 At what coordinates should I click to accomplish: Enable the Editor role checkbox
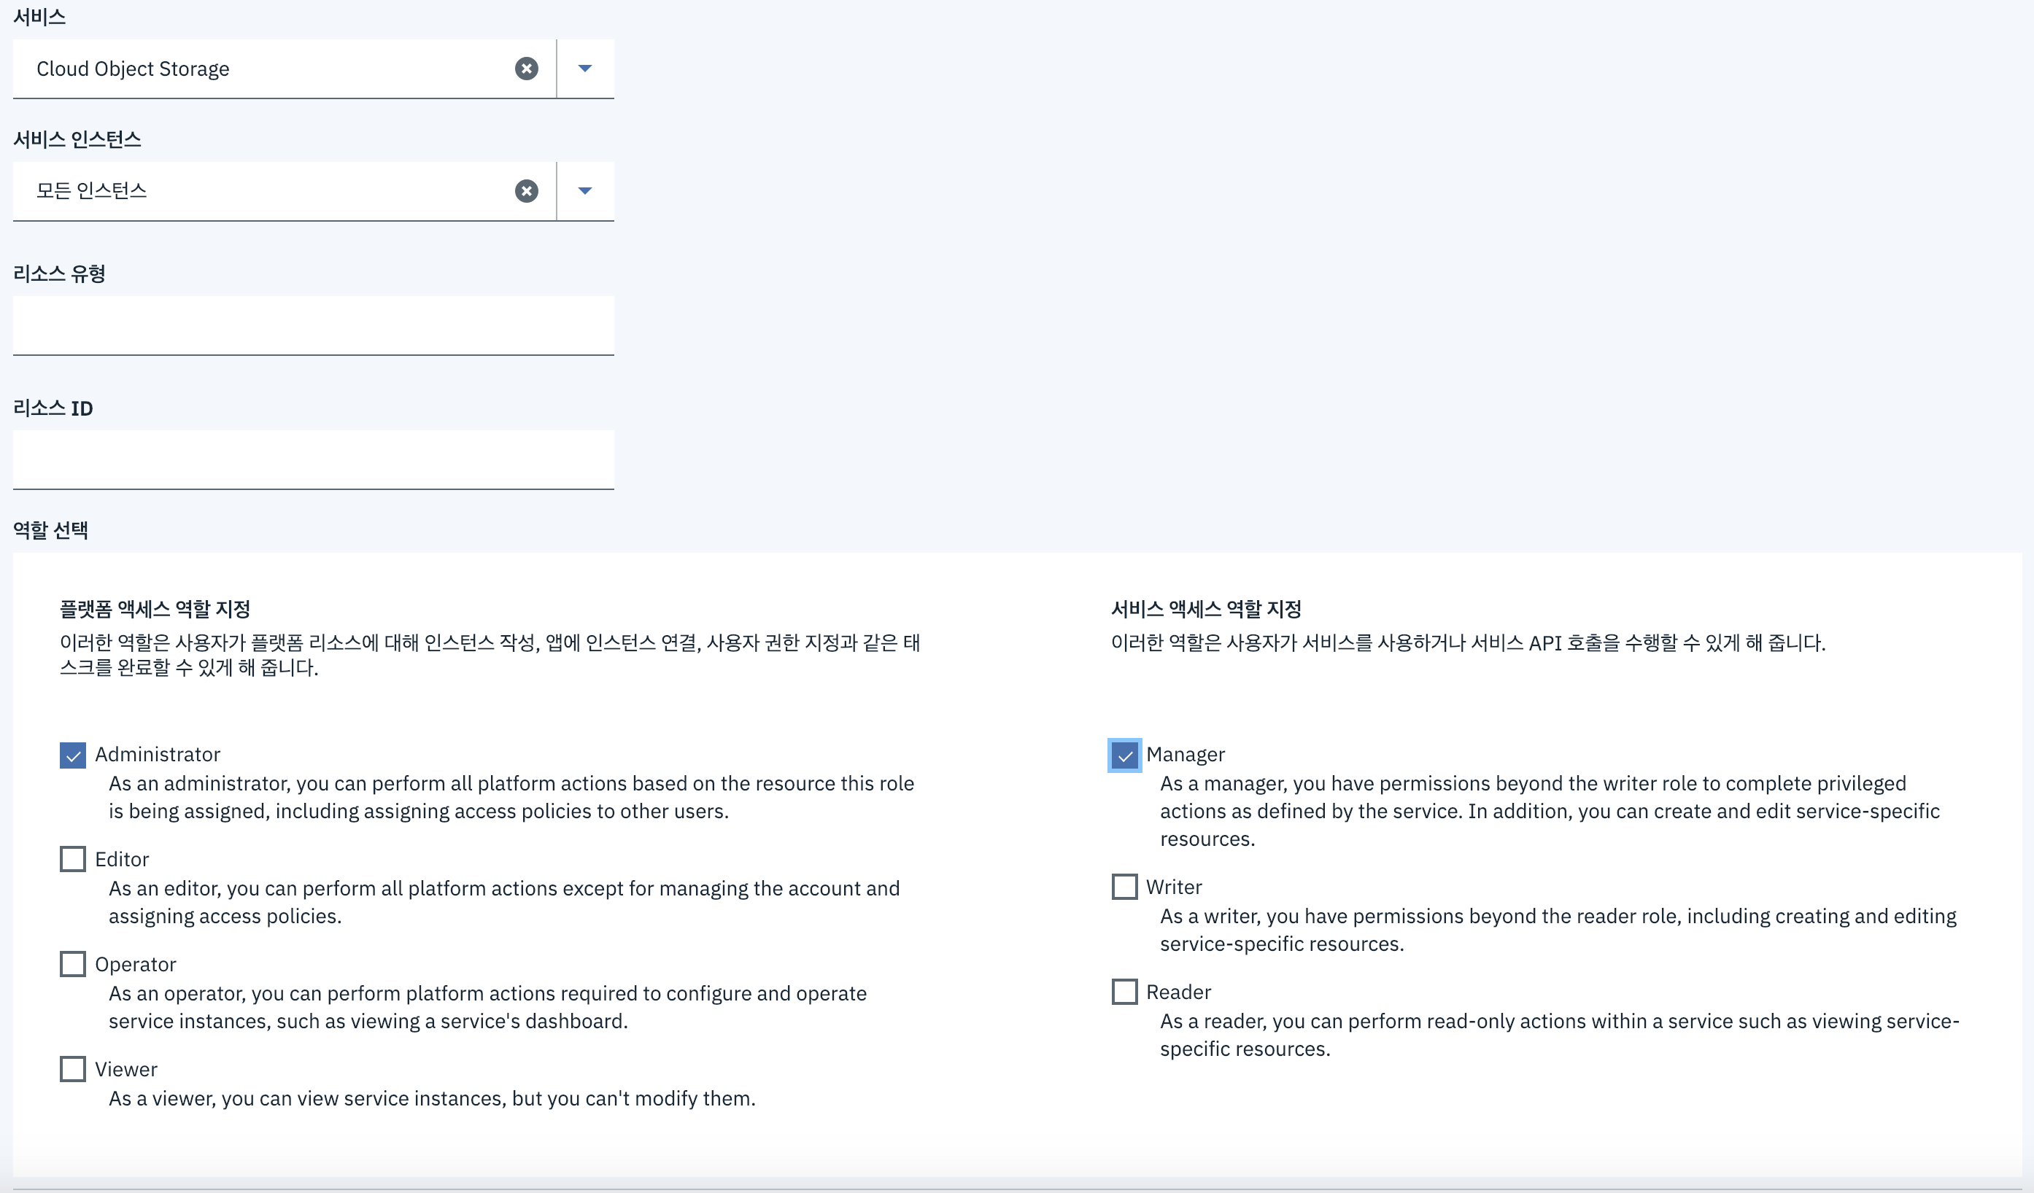point(73,859)
